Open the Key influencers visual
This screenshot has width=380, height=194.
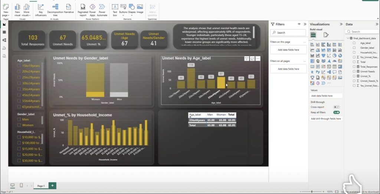pyautogui.click(x=41, y=10)
